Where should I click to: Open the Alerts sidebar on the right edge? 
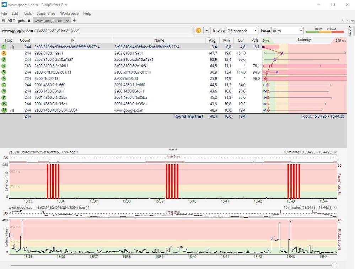(350, 31)
